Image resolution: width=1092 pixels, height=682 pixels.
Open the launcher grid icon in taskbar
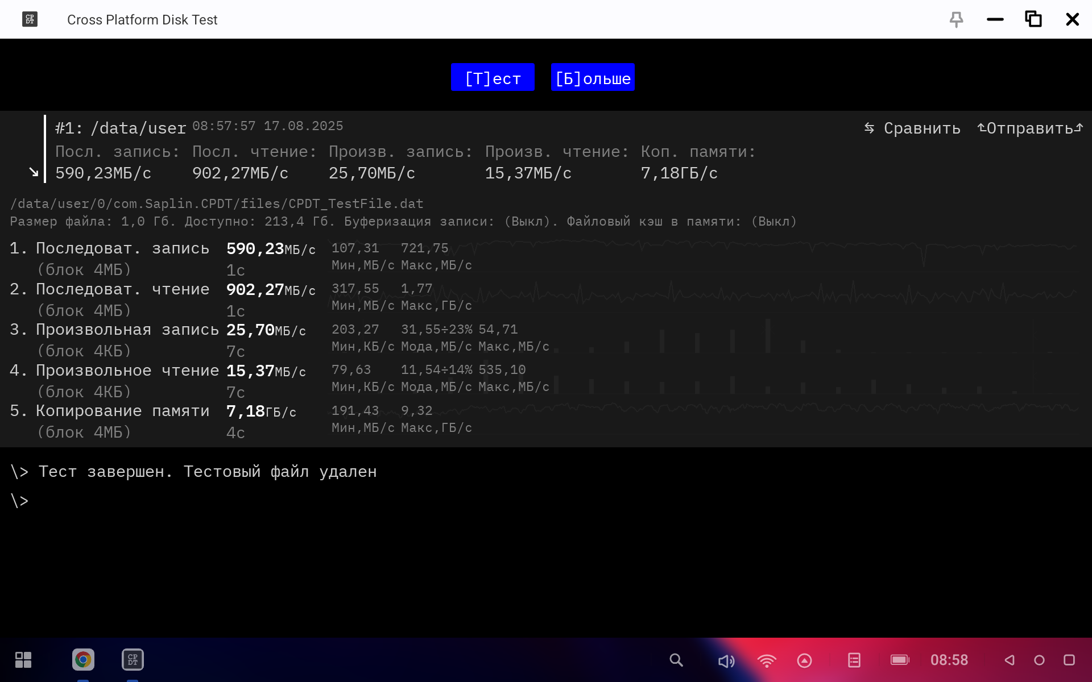point(23,660)
